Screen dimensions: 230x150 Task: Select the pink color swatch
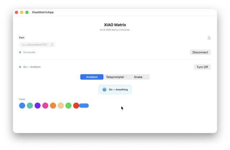[x=45, y=106]
